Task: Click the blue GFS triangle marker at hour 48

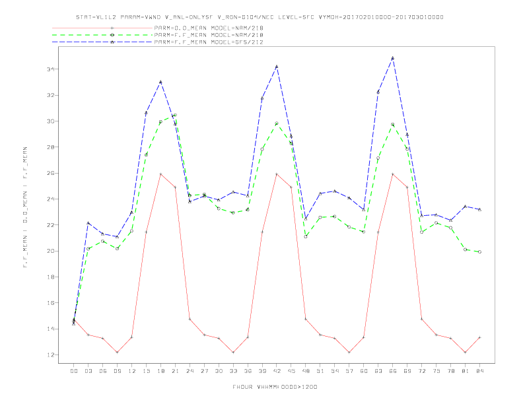Action: (x=306, y=219)
